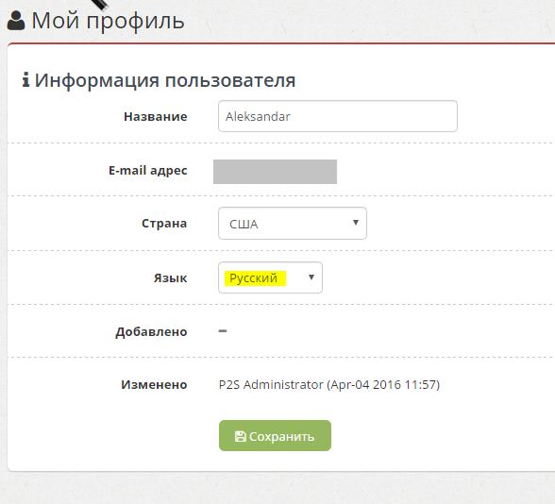555x504 pixels.
Task: Click the Страна label
Action: 164,224
